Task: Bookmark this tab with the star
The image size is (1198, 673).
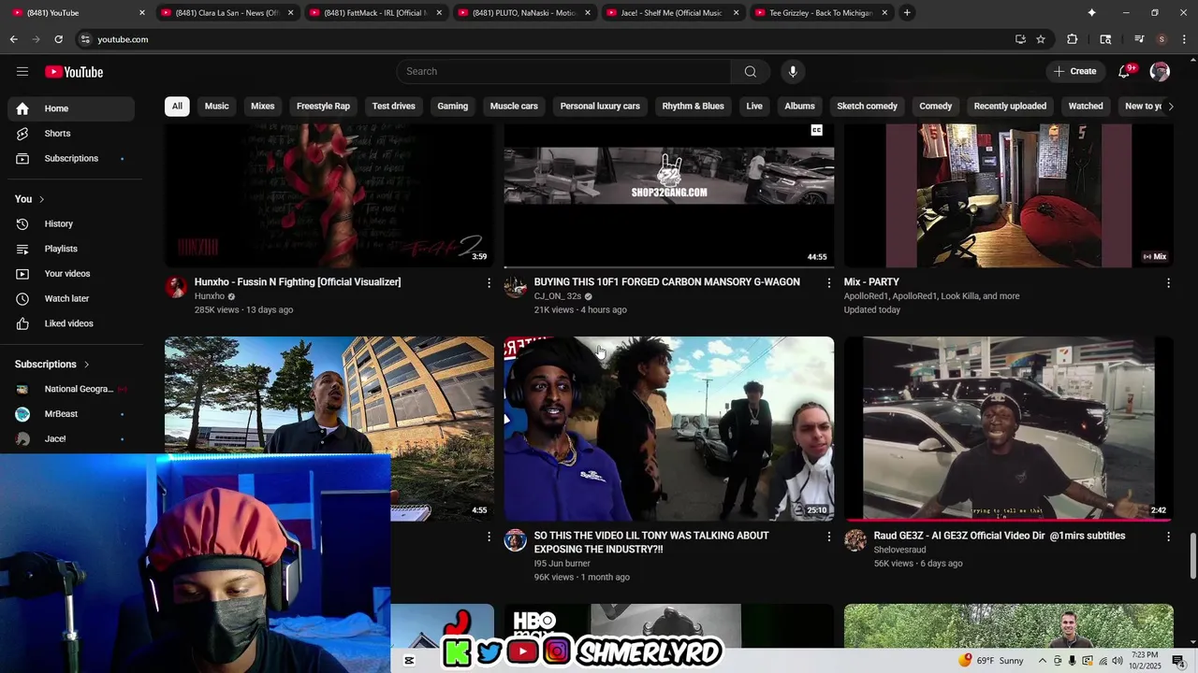Action: pyautogui.click(x=1041, y=39)
